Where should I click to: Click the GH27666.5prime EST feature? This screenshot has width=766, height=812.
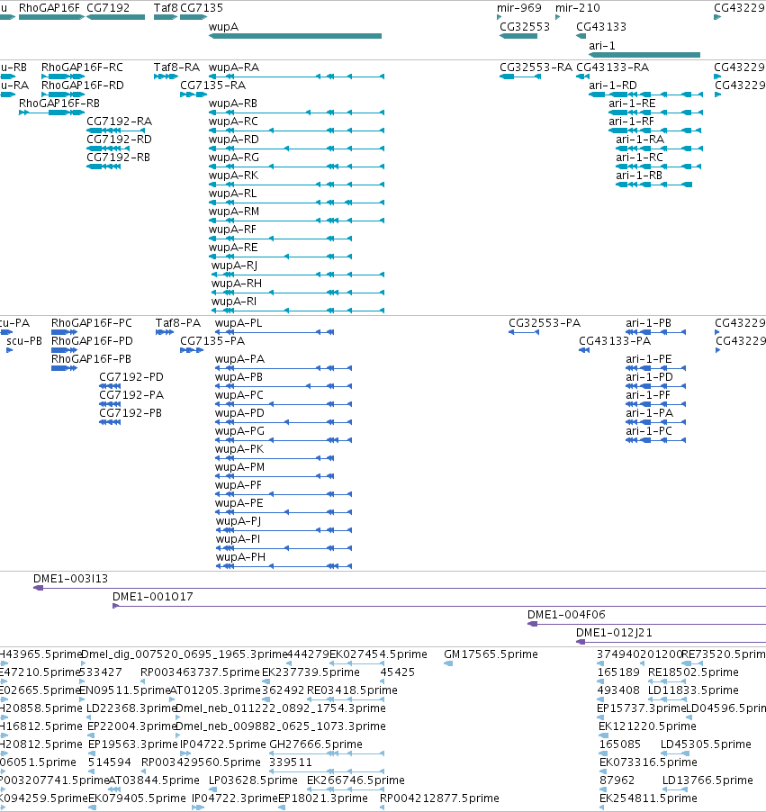click(x=327, y=753)
